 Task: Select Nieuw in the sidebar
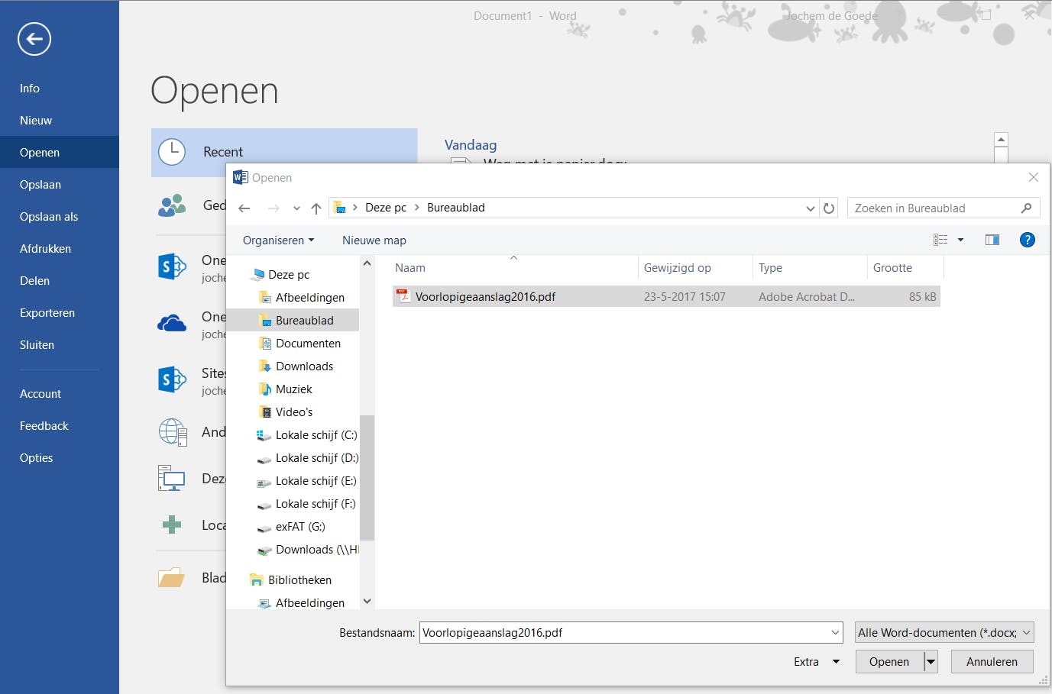pyautogui.click(x=36, y=121)
